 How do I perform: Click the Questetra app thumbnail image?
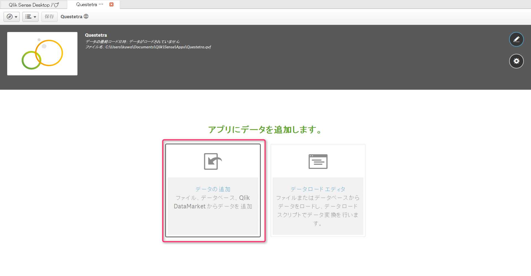point(42,54)
